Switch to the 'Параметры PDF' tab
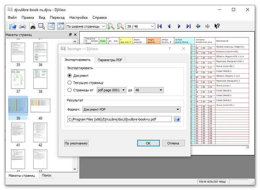Screen dimensions: 260x190 point(110,60)
